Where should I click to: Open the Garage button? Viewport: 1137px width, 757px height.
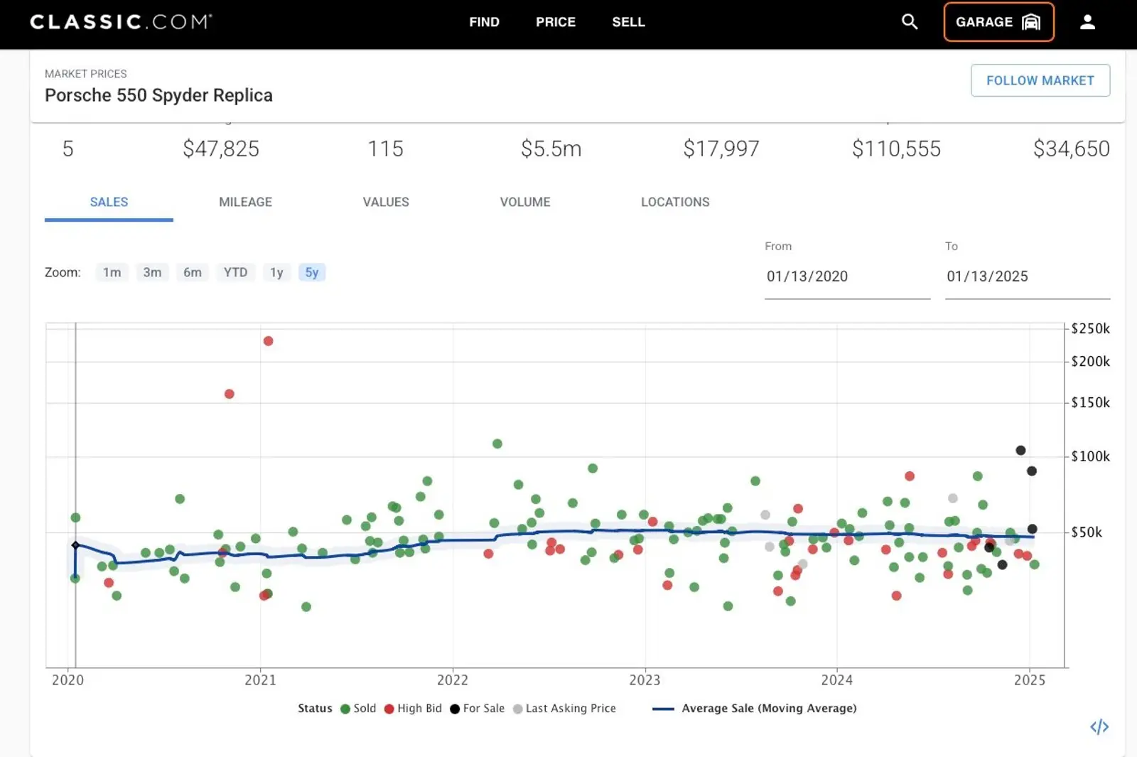point(998,22)
